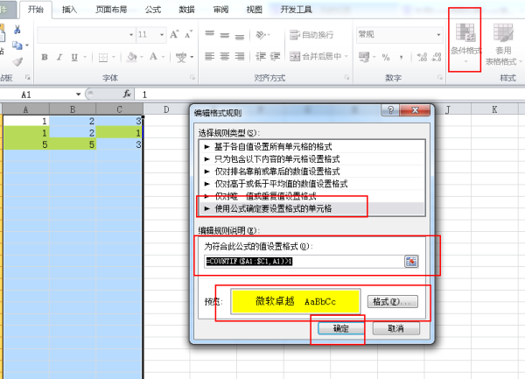Select rule 仅对排名靠前或靠后的数值设置格式
This screenshot has height=379, width=525.
[312, 171]
